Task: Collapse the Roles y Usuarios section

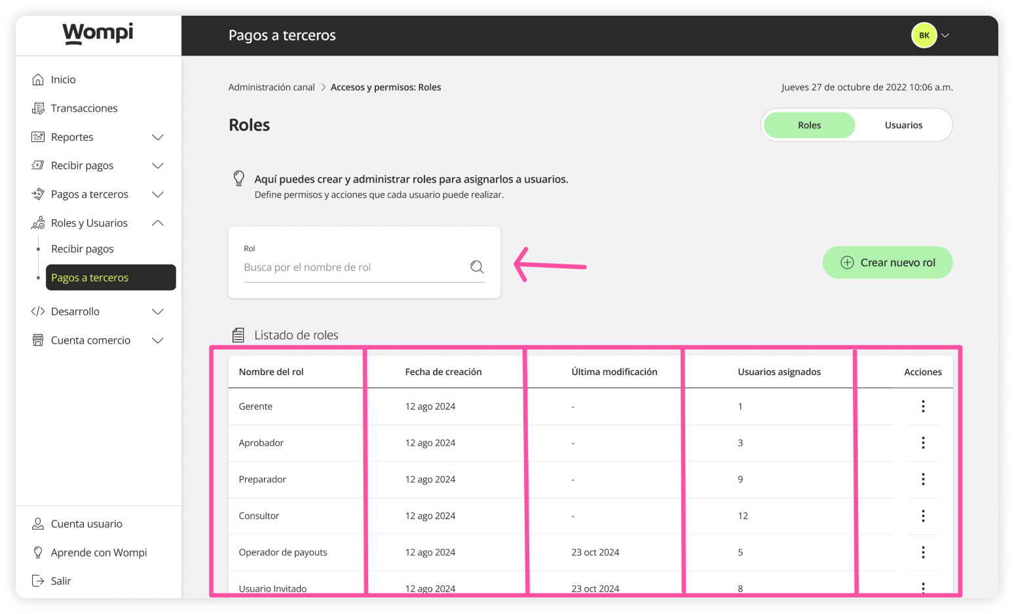Action: (158, 223)
